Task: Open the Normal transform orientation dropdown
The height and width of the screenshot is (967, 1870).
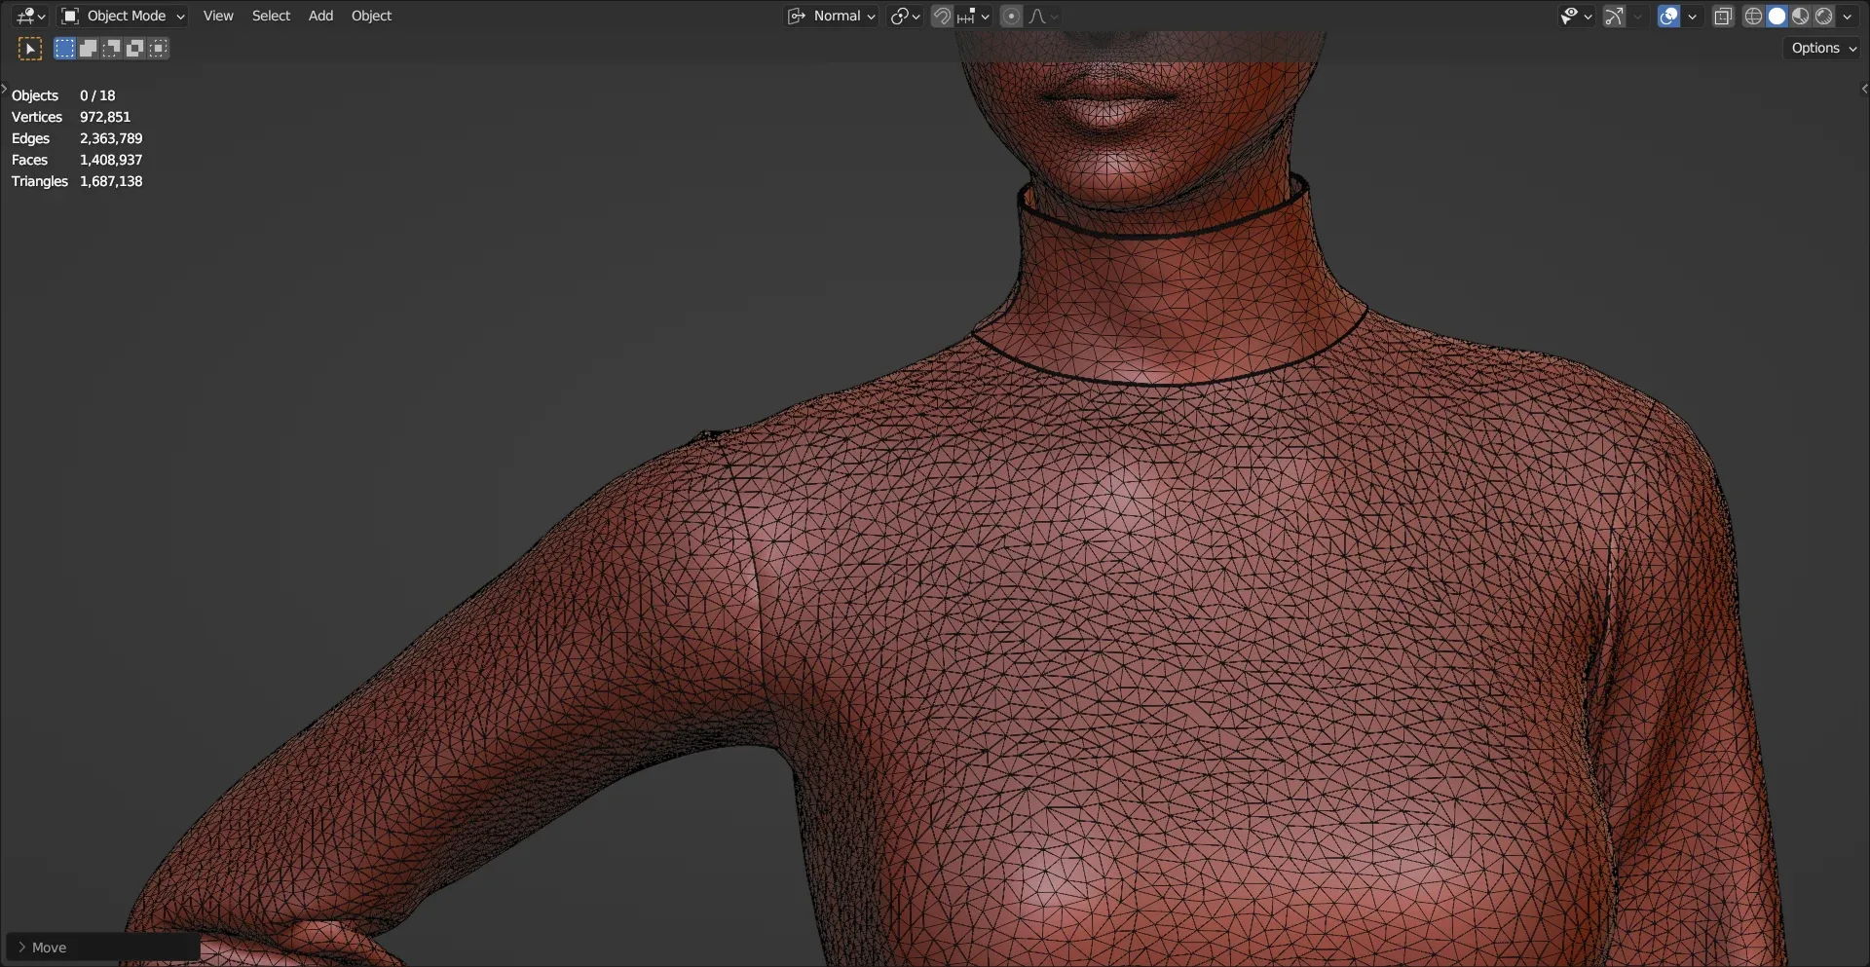Action: [x=832, y=16]
